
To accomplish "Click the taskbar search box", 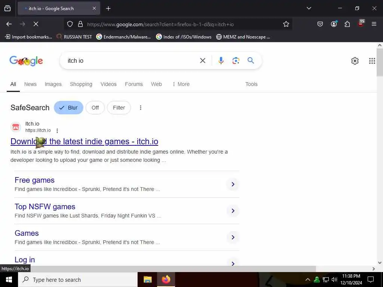I will 78,280.
